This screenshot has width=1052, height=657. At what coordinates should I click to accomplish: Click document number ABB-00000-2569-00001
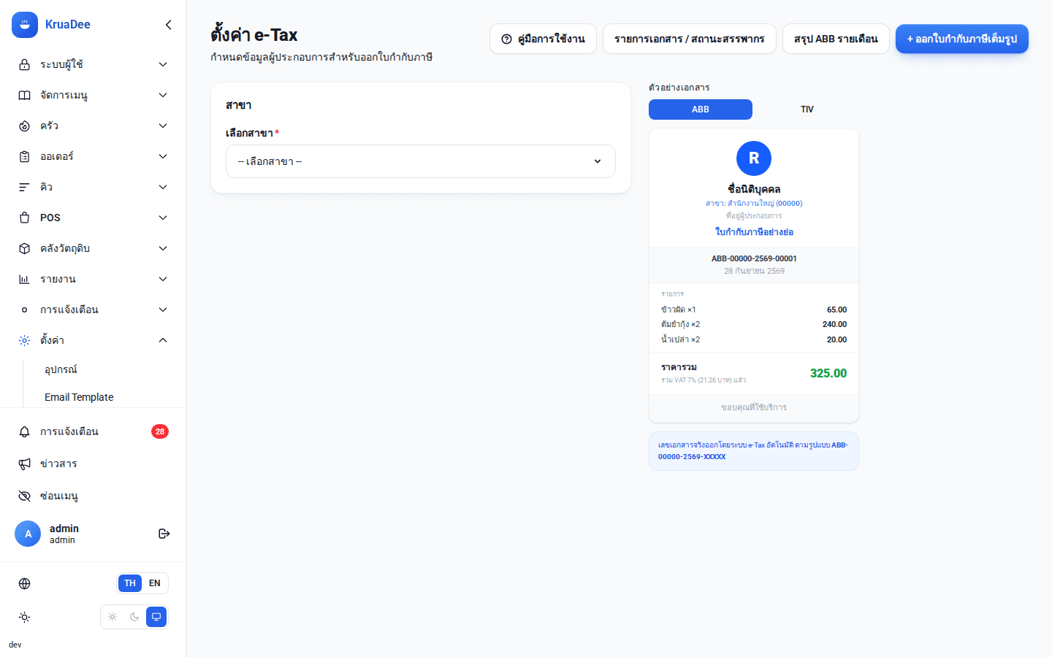click(x=754, y=258)
